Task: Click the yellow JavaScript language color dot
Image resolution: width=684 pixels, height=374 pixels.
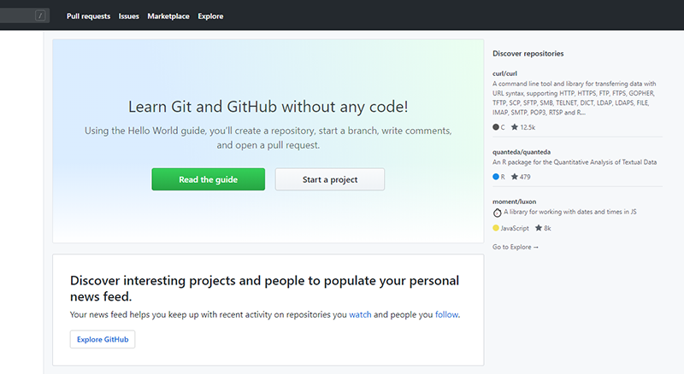Action: [496, 228]
